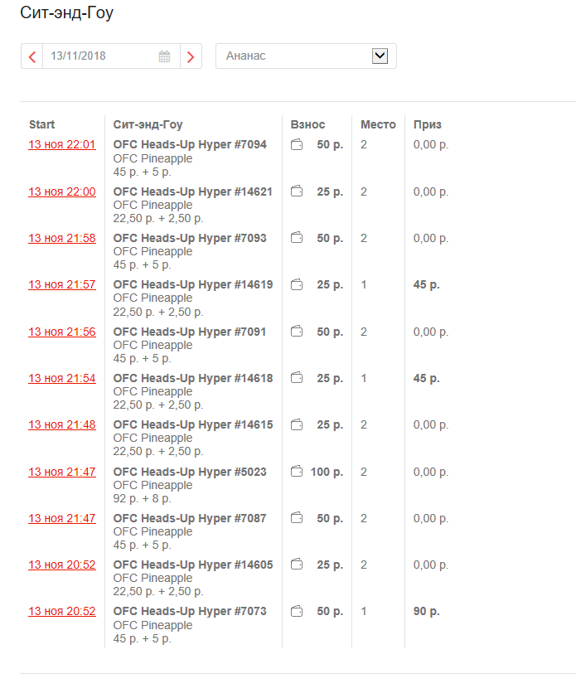Click the Приз column header
This screenshot has width=576, height=698.
pyautogui.click(x=428, y=124)
